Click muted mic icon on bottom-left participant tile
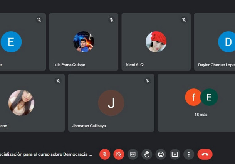This screenshot has height=164, width=235. [58, 81]
